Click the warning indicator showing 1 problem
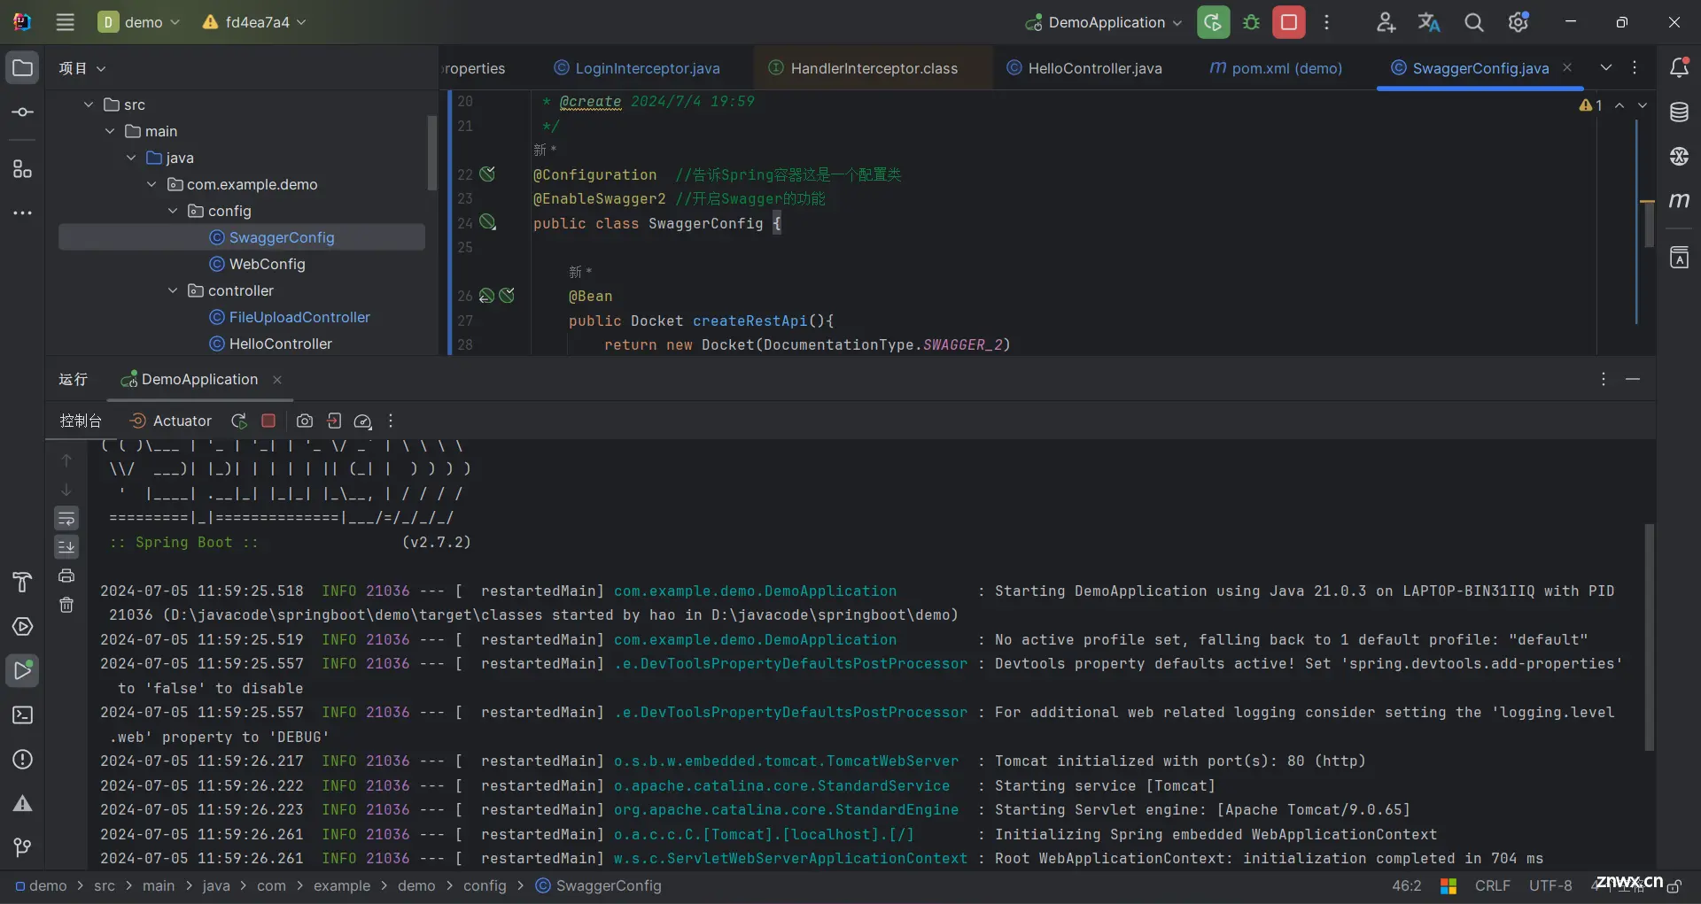This screenshot has width=1701, height=904. point(1591,105)
